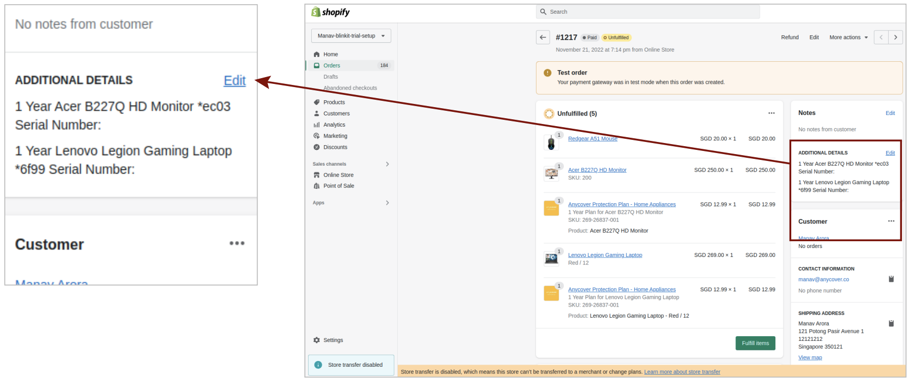This screenshot has width=911, height=381.
Task: Click the Marketing target icon
Action: tap(317, 136)
